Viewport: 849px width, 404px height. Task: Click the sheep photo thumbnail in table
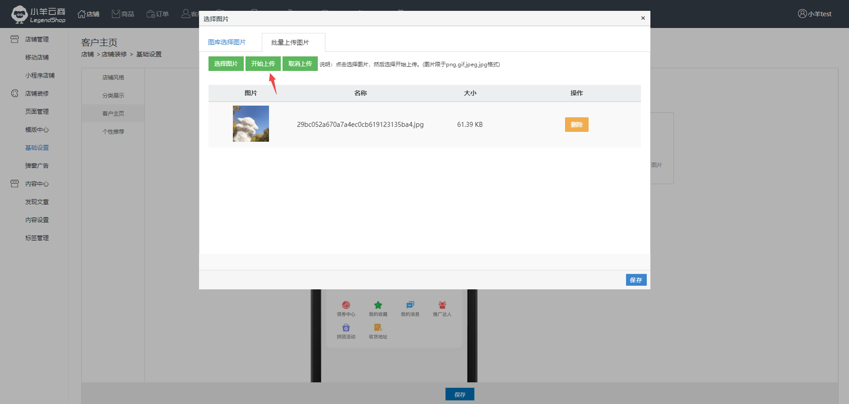(x=251, y=124)
